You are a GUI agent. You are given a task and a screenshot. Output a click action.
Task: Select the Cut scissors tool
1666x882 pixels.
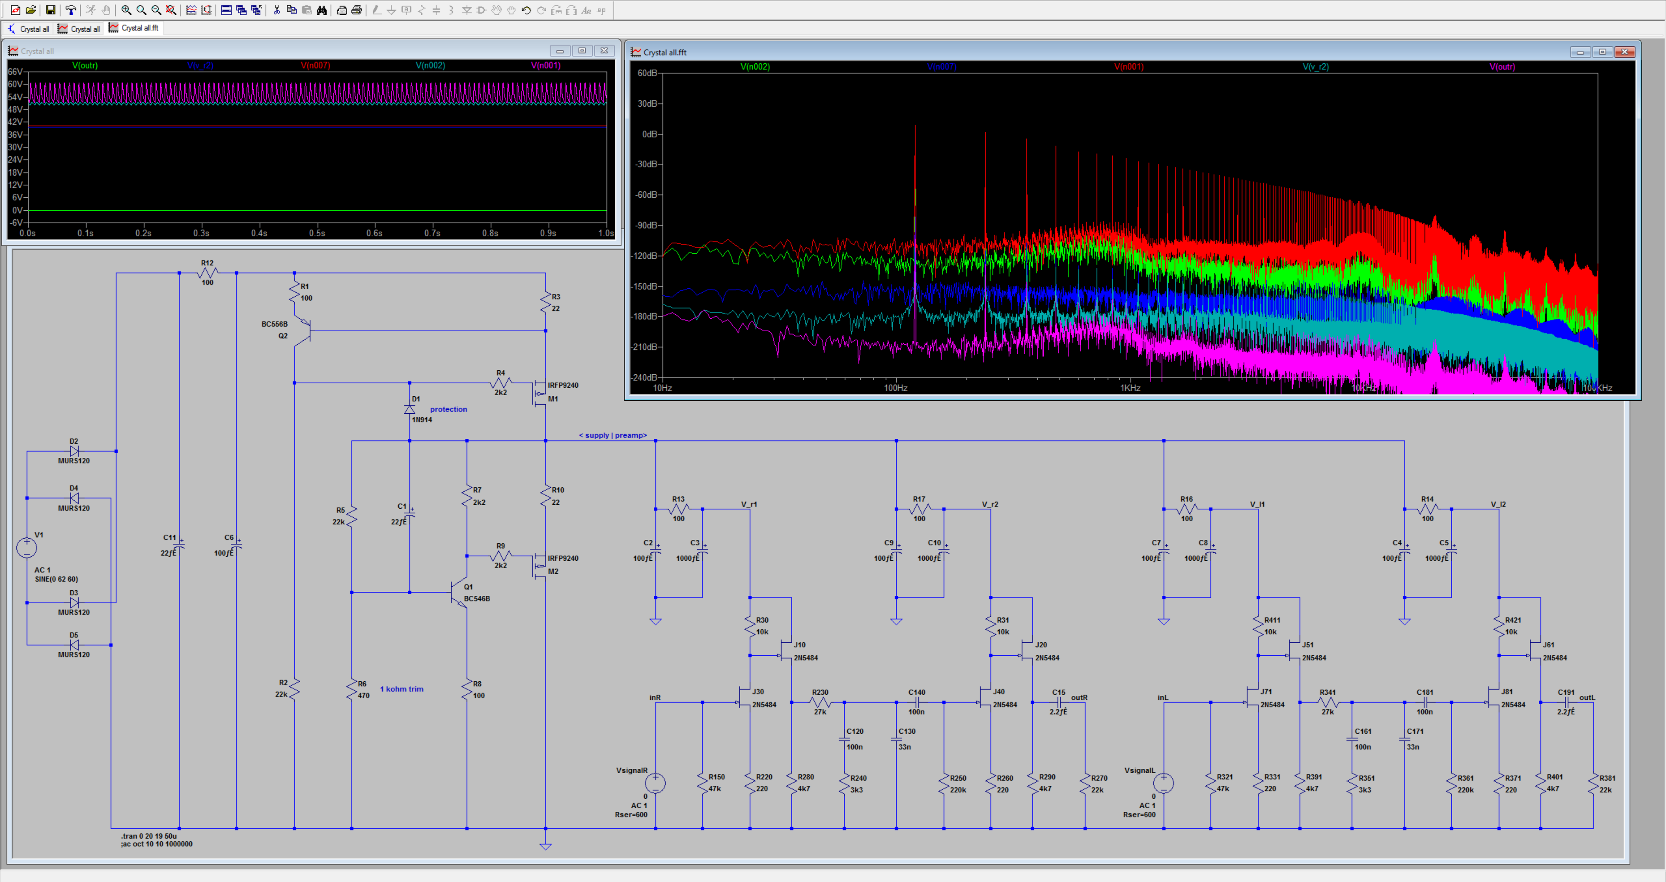click(277, 10)
